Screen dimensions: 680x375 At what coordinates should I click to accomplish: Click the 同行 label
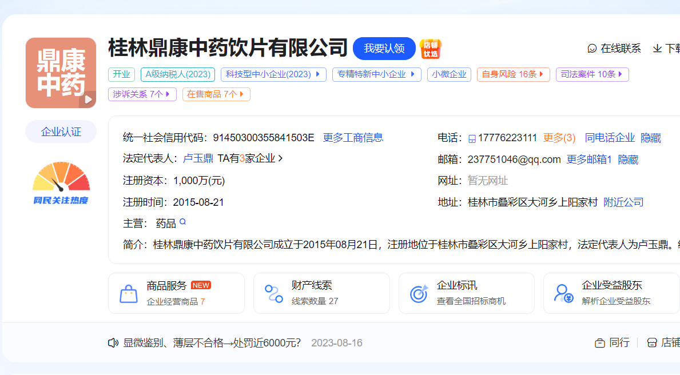(x=619, y=343)
